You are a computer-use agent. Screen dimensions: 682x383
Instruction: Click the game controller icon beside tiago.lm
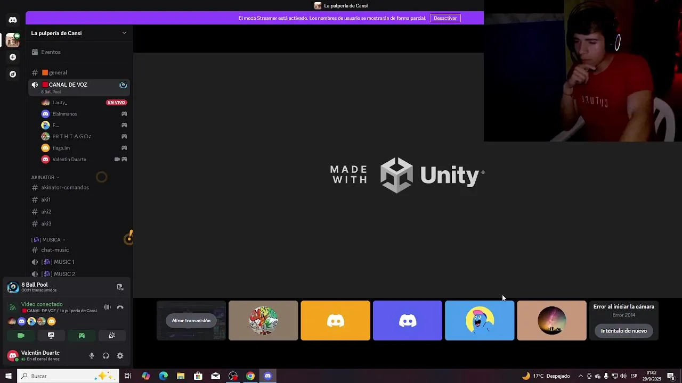[124, 148]
